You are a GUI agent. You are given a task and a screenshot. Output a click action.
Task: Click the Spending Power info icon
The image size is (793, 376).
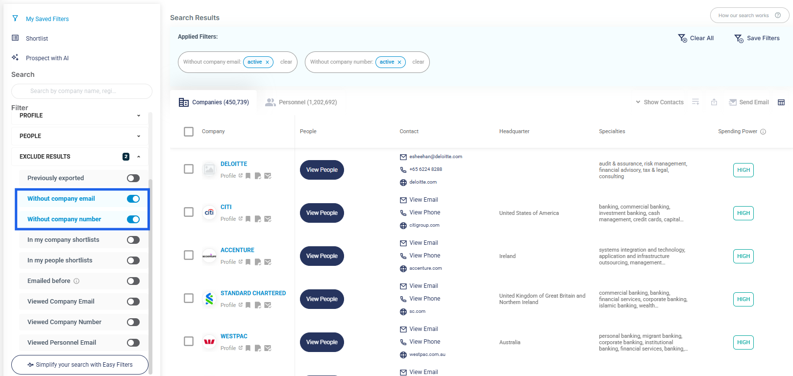point(763,132)
